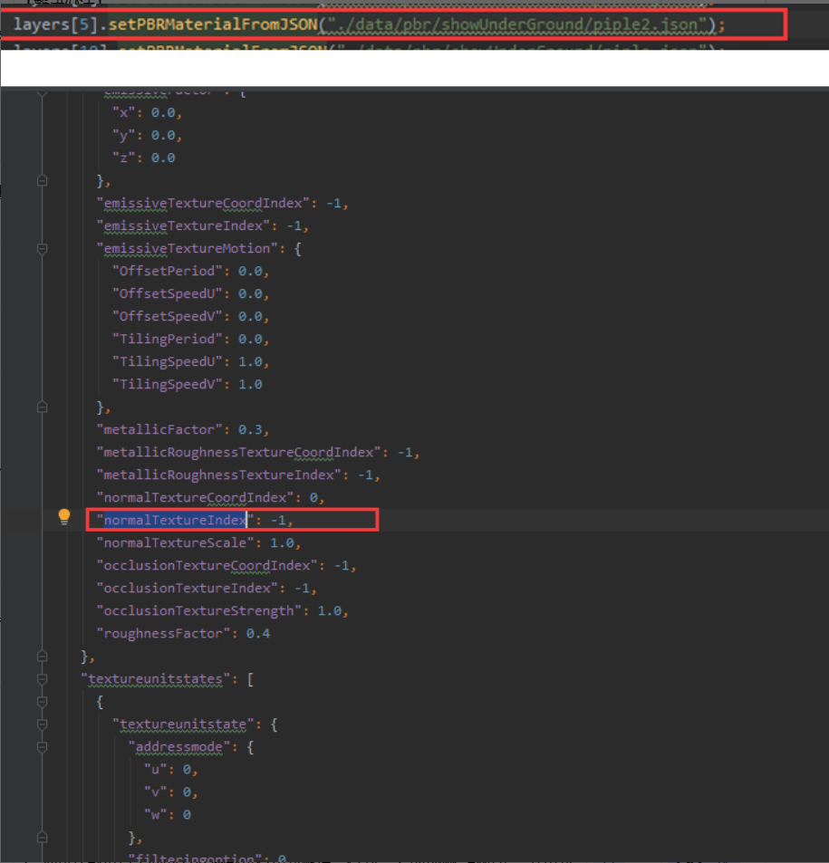This screenshot has width=829, height=863.
Task: Click the emissiveTextureMotion key
Action: coord(188,248)
